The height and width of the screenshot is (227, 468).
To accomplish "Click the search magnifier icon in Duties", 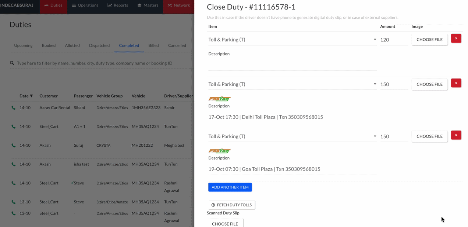I will [12, 63].
